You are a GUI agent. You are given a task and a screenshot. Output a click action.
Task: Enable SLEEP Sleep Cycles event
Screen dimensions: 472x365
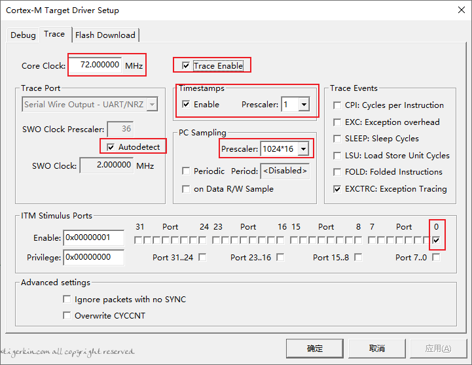tap(337, 139)
